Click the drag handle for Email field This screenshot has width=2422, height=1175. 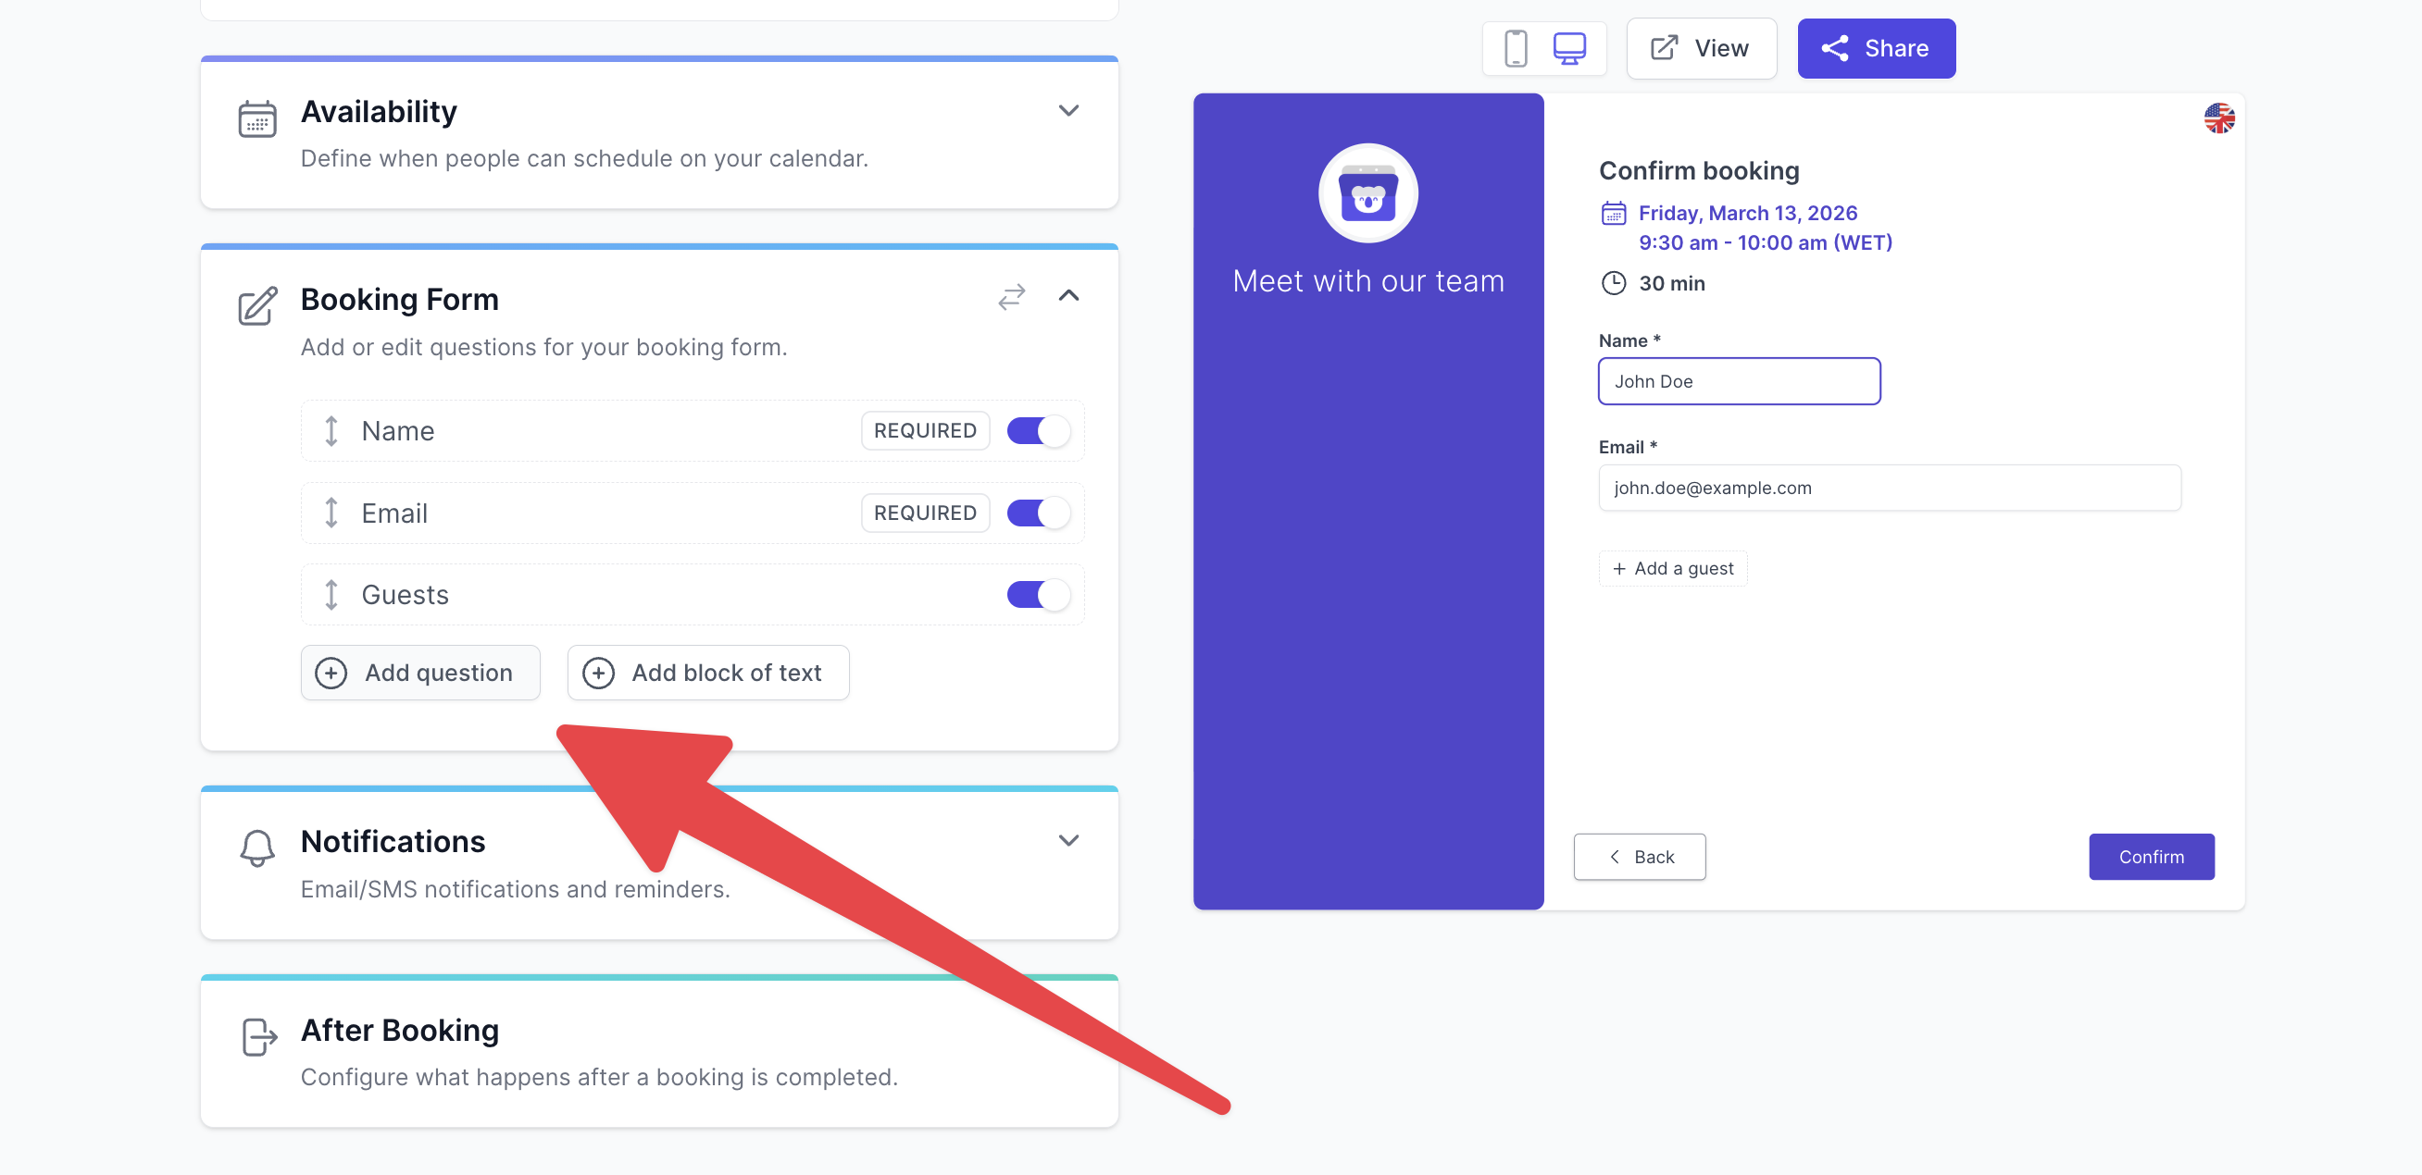click(x=331, y=513)
